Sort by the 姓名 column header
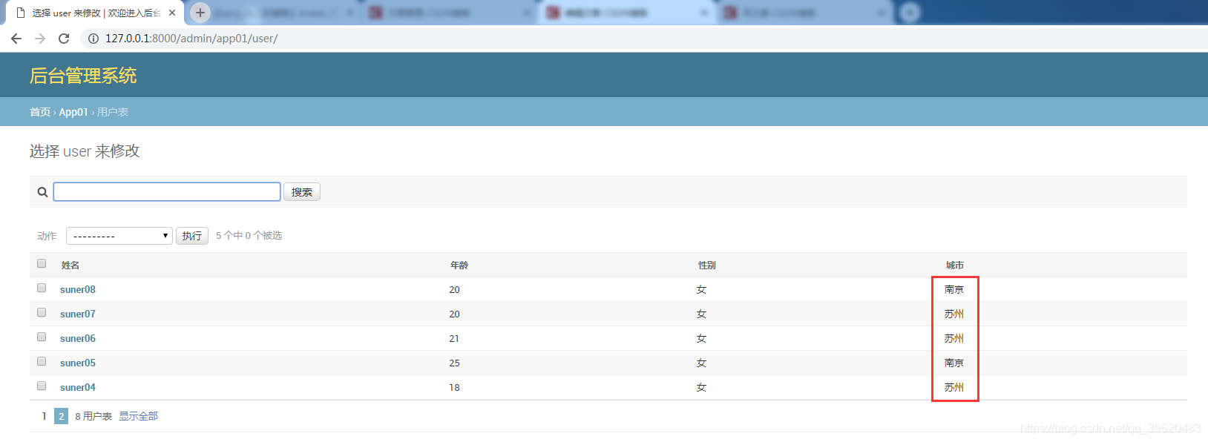Image resolution: width=1208 pixels, height=442 pixels. [70, 265]
